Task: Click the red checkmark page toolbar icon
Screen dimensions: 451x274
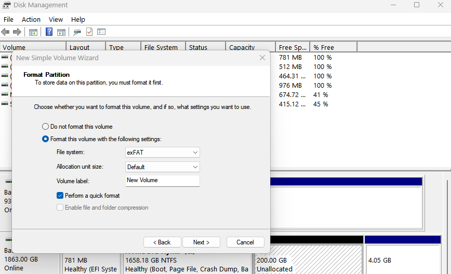Action: click(x=89, y=32)
